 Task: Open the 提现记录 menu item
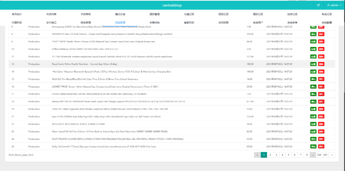coord(223,14)
